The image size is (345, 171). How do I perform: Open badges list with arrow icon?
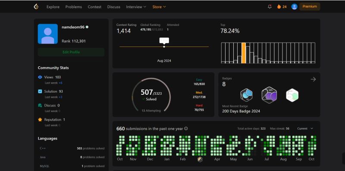(314, 79)
